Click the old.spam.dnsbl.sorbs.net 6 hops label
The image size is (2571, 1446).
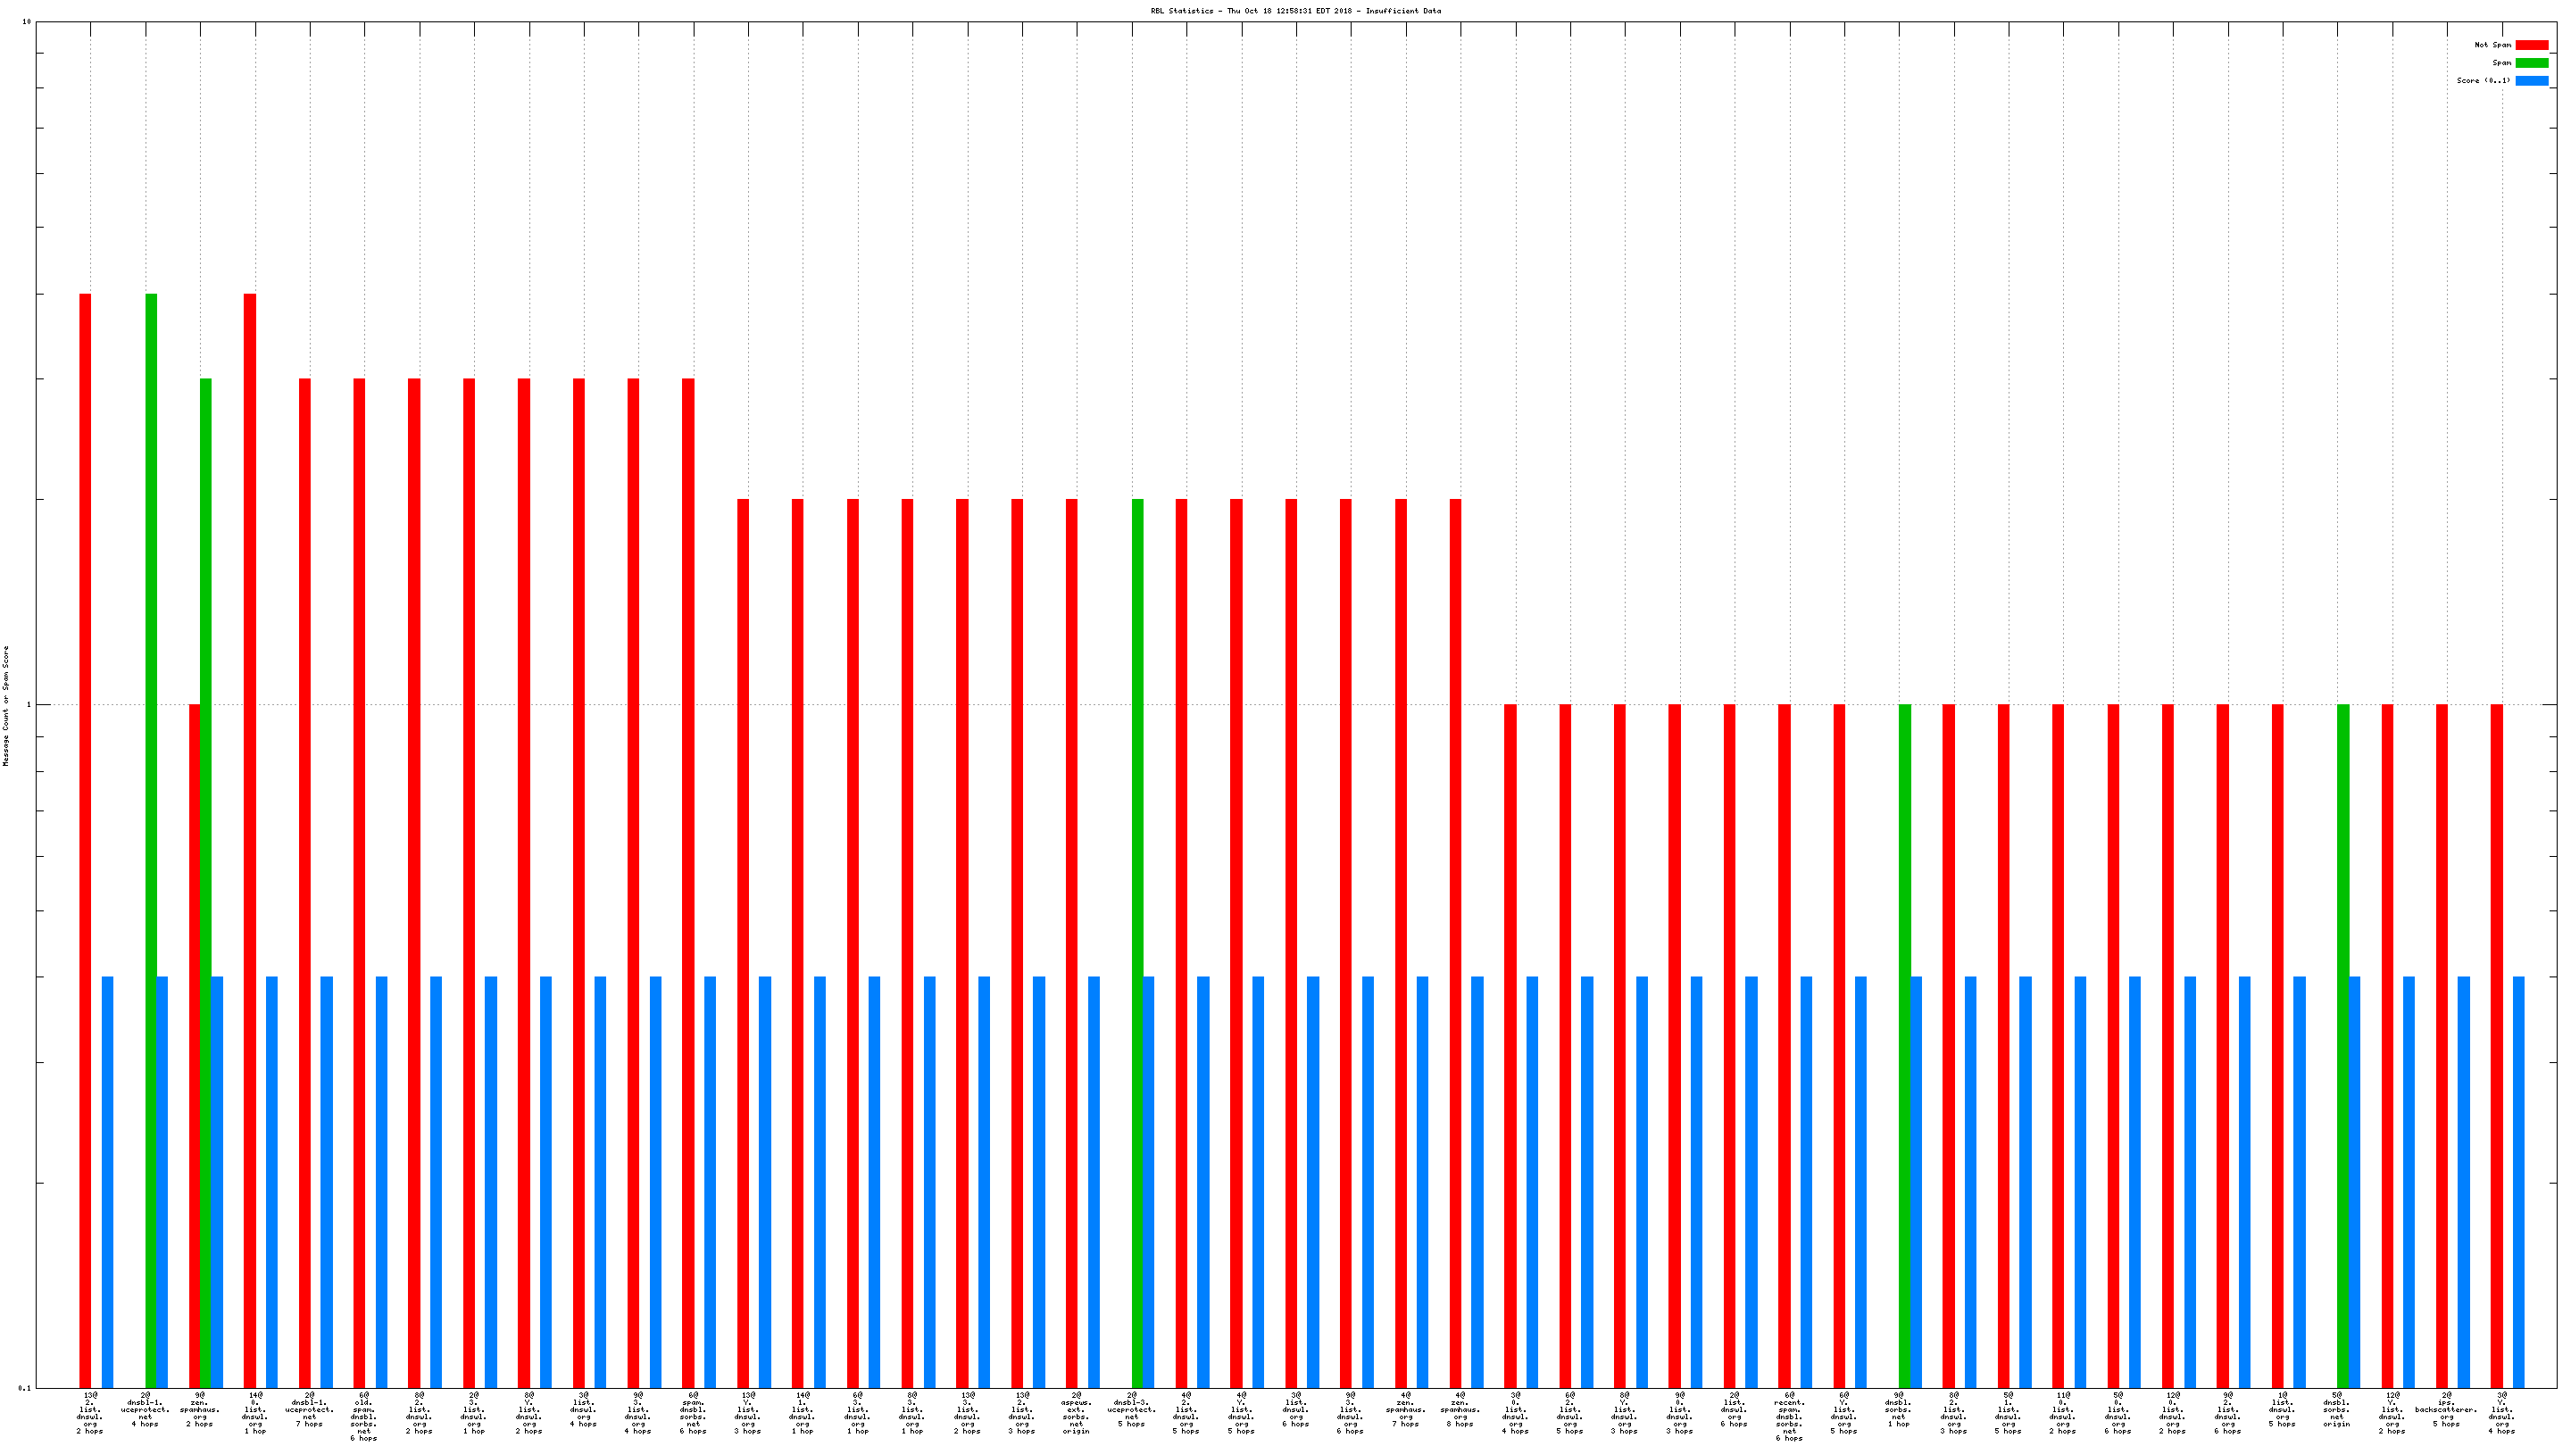click(363, 1416)
